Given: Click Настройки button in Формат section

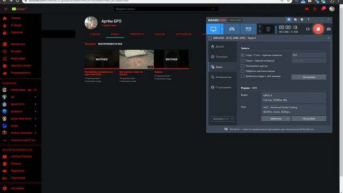Looking at the screenshot, I should point(309,118).
